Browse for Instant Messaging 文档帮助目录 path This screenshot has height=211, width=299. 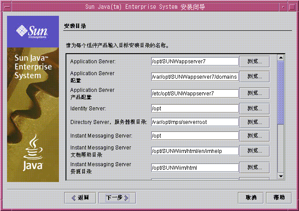255,151
